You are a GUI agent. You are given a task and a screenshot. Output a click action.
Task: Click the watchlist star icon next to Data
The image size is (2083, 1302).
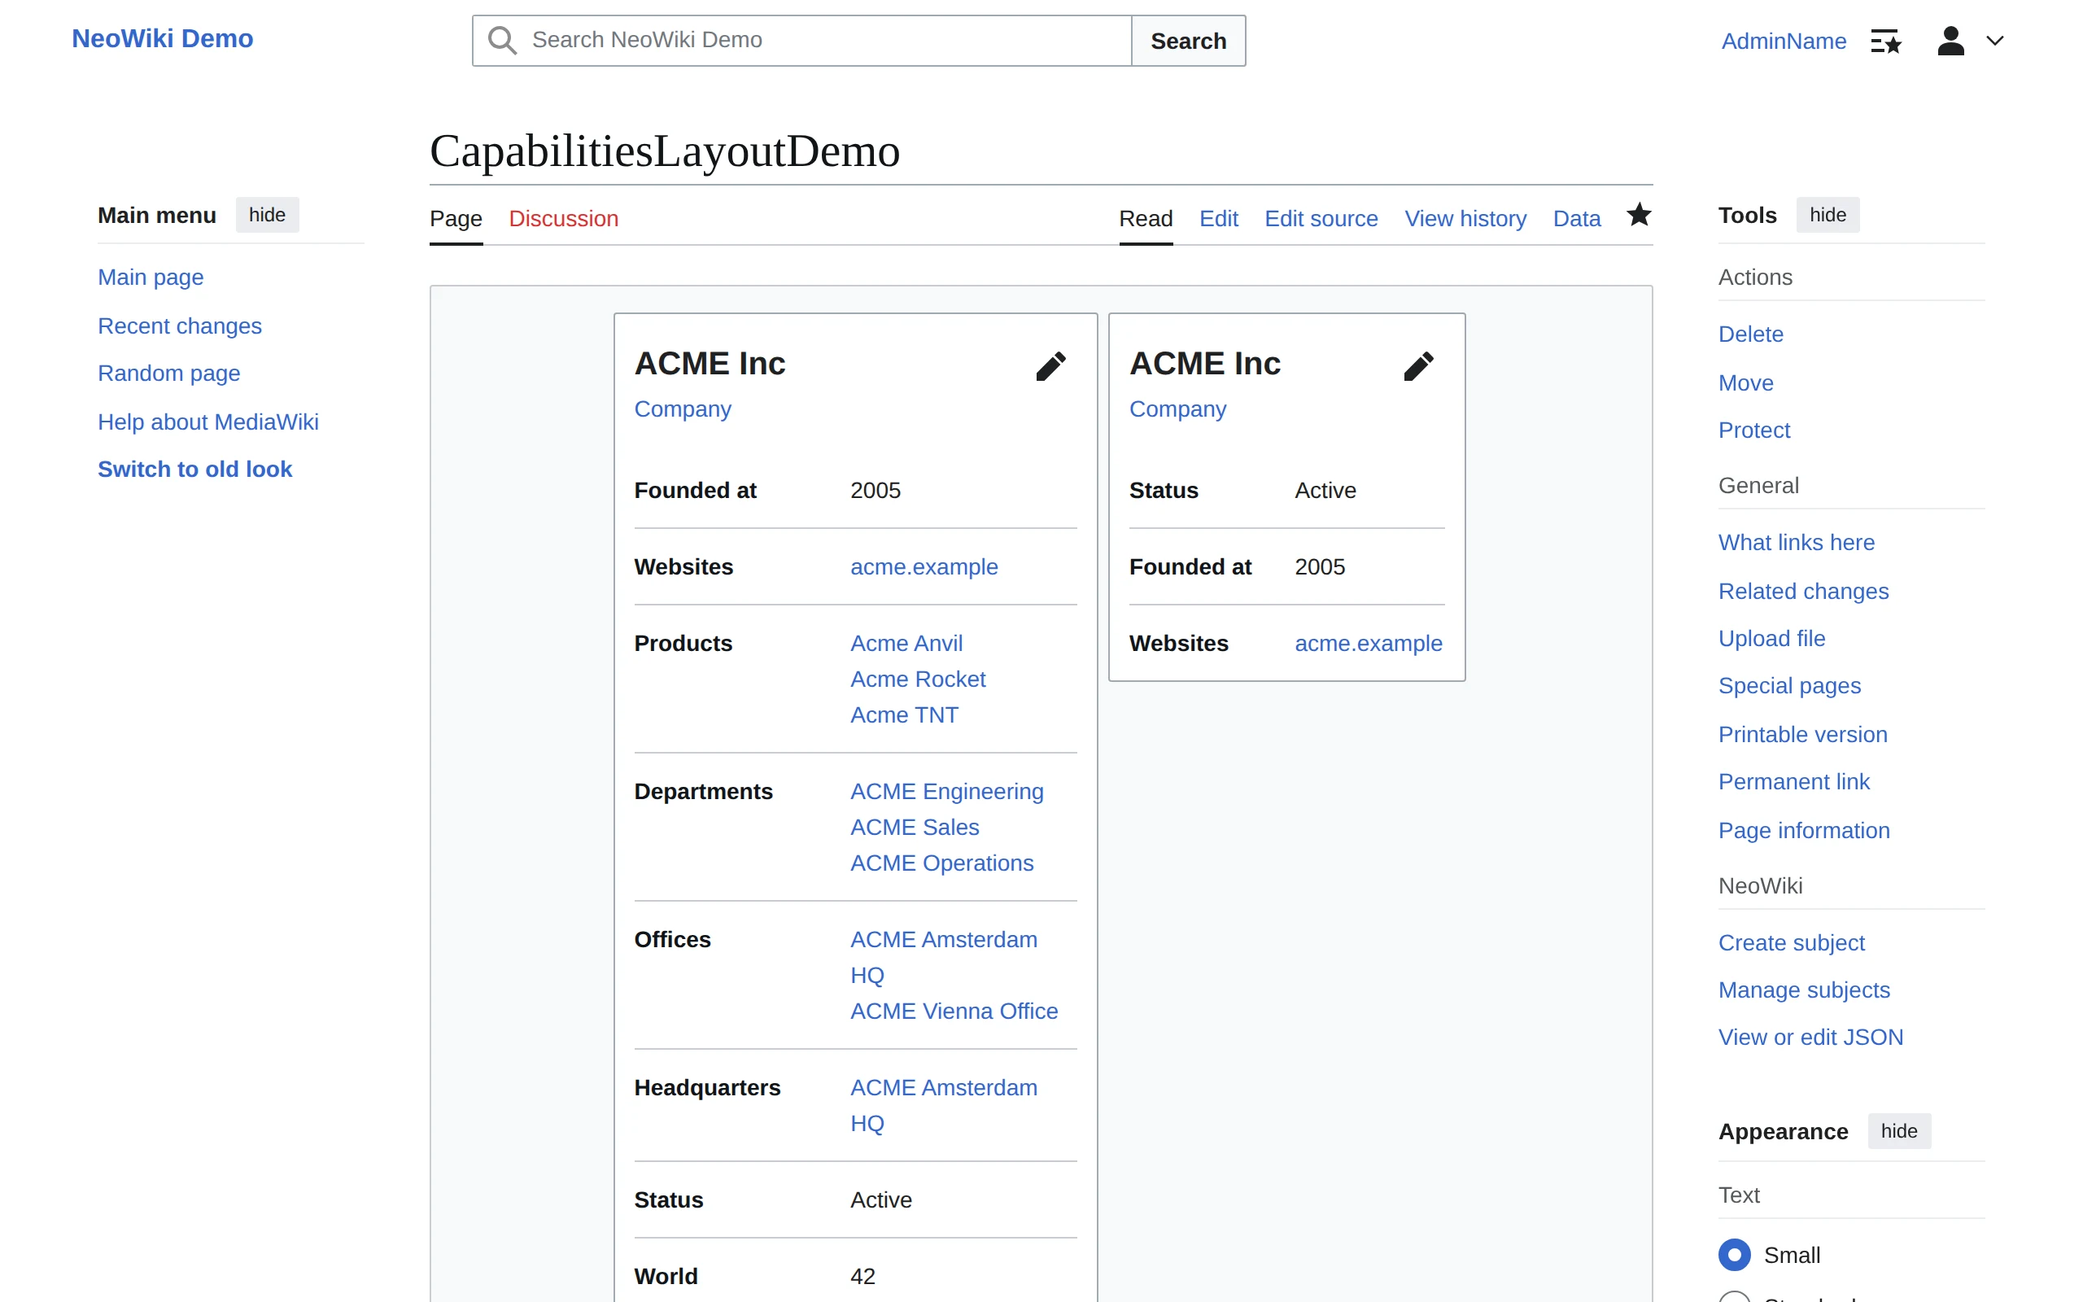click(1639, 214)
